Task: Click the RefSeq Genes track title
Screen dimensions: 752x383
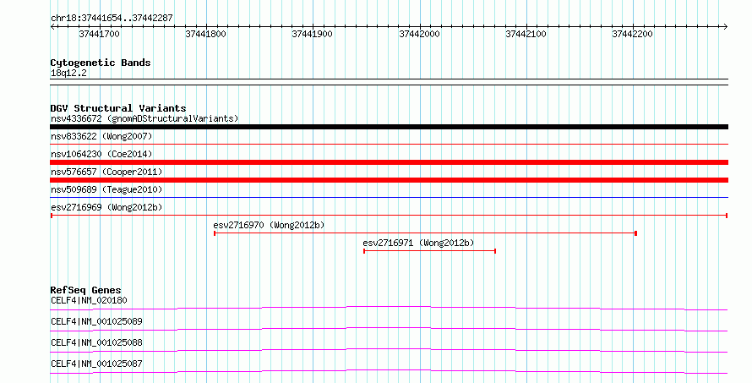Action: click(x=85, y=290)
